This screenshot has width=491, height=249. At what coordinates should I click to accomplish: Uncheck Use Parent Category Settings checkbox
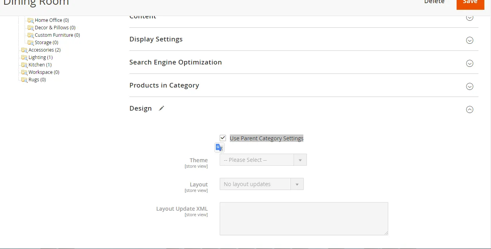tap(223, 138)
